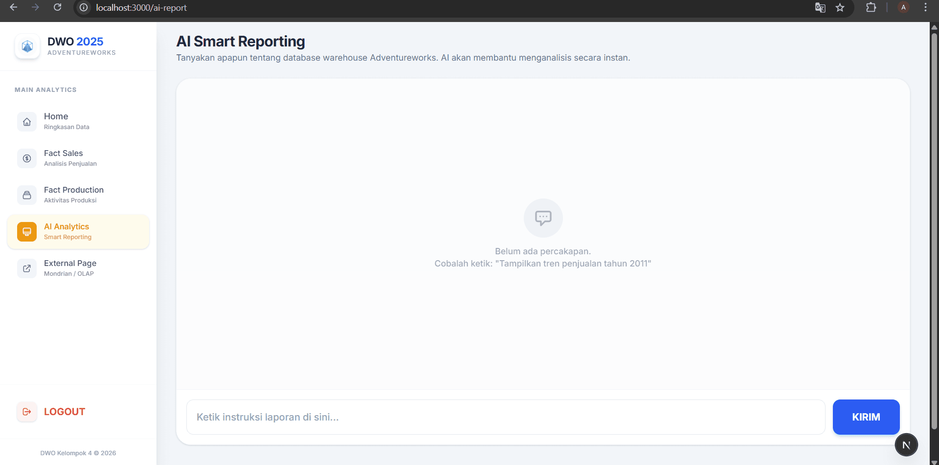This screenshot has height=465, width=939.
Task: Click the translate page icon
Action: click(820, 7)
